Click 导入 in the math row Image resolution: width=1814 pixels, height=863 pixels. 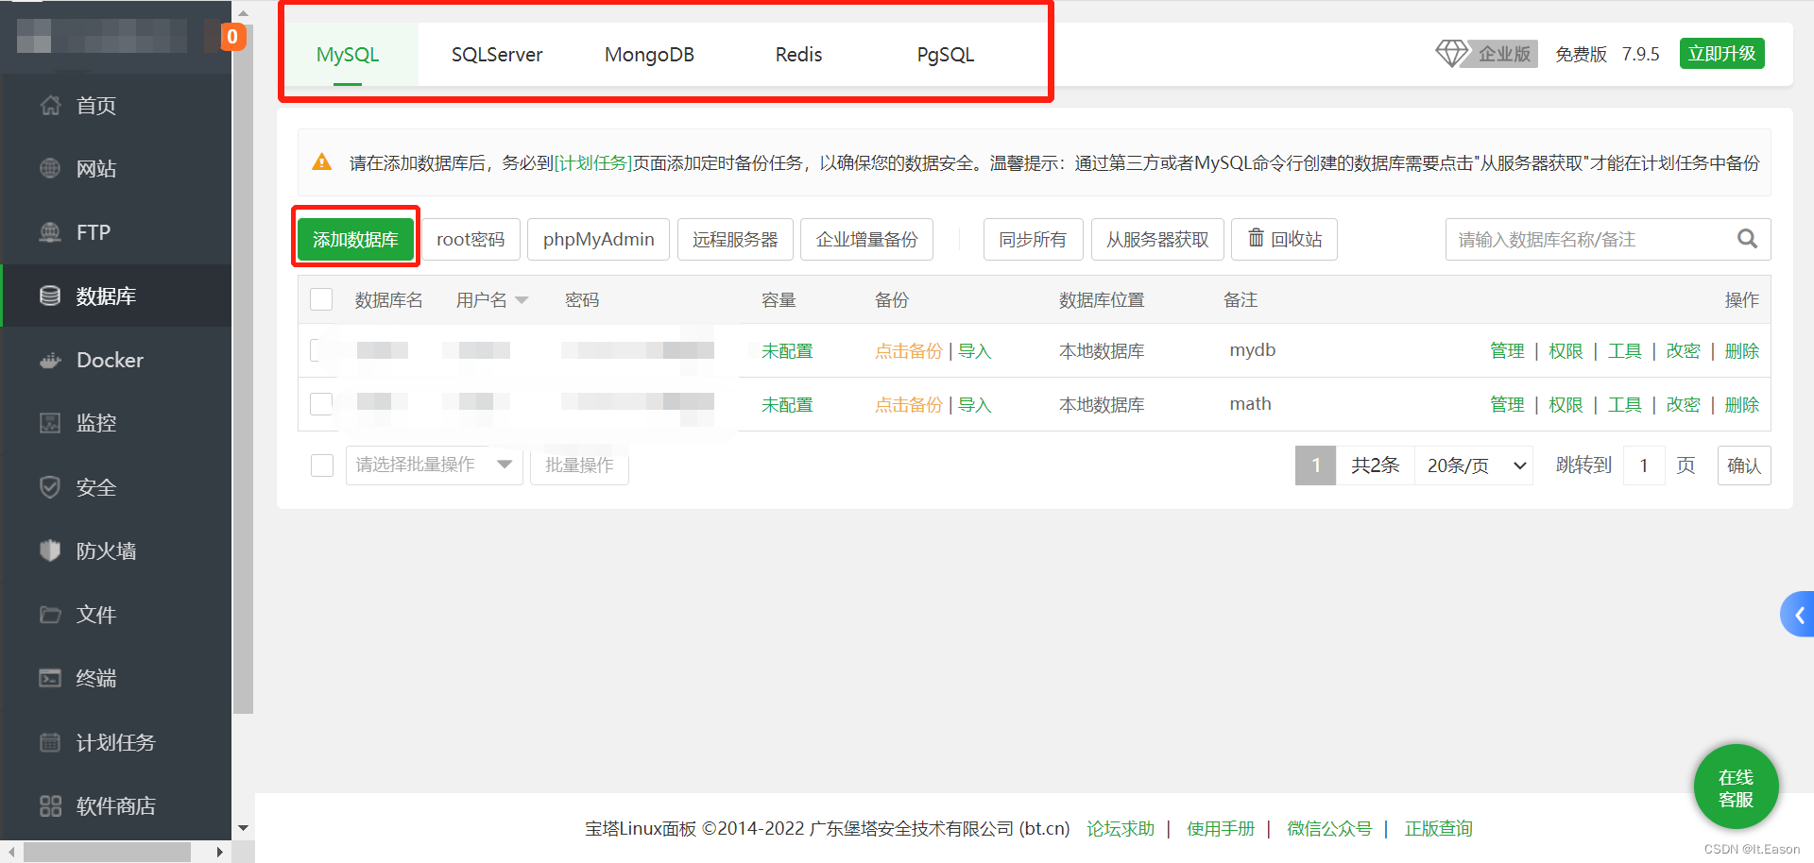pos(974,405)
